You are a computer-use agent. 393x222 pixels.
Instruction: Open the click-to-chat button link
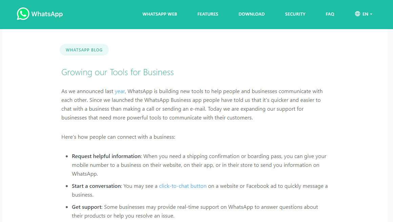183,186
